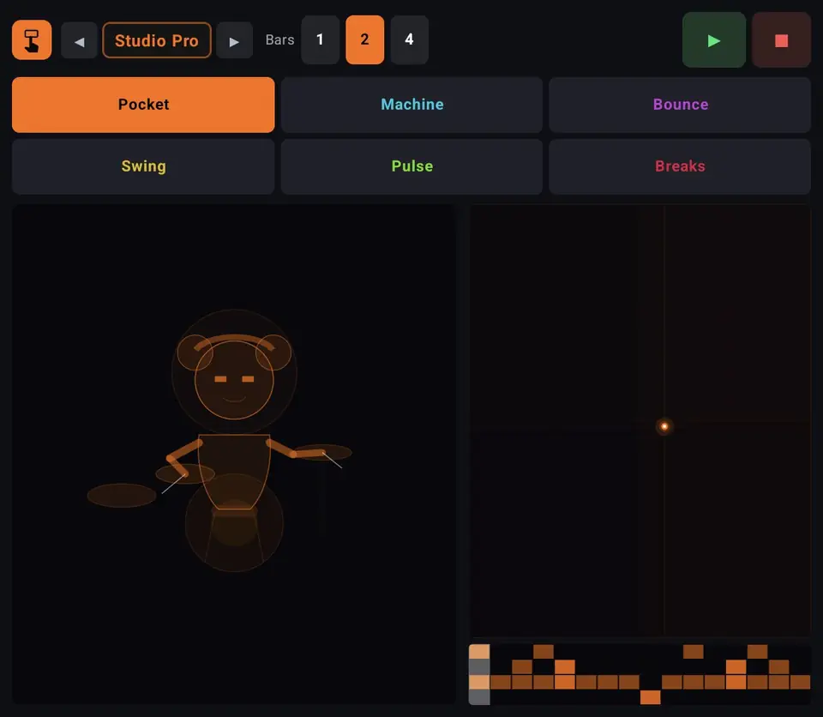The height and width of the screenshot is (717, 823).
Task: Go to previous kit with left arrow
Action: coord(79,40)
